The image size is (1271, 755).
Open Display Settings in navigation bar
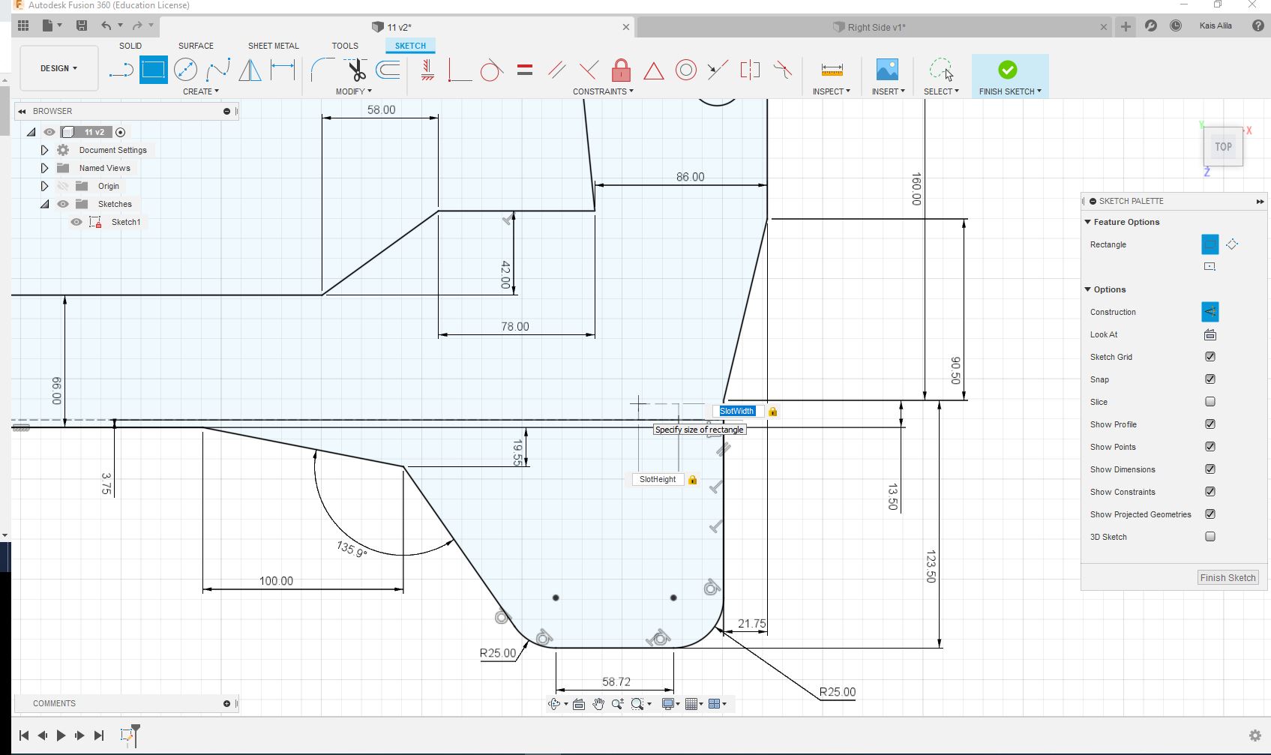(667, 704)
